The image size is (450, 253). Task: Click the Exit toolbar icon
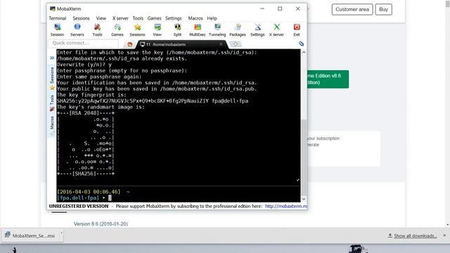point(297,30)
